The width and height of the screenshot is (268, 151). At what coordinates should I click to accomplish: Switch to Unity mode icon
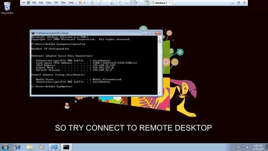[139, 3]
